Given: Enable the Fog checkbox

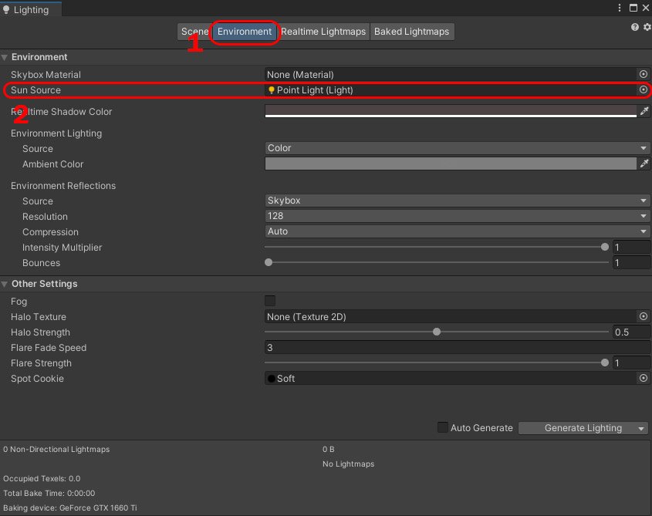Looking at the screenshot, I should pos(268,301).
